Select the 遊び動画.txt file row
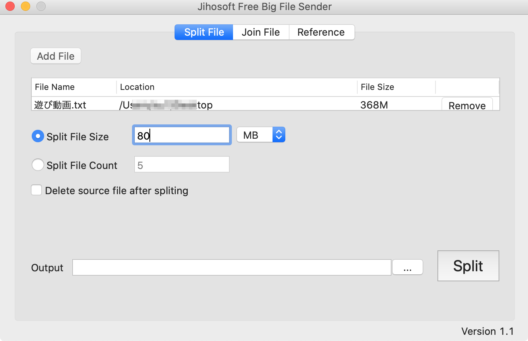Viewport: 528px width, 341px height. (266, 104)
